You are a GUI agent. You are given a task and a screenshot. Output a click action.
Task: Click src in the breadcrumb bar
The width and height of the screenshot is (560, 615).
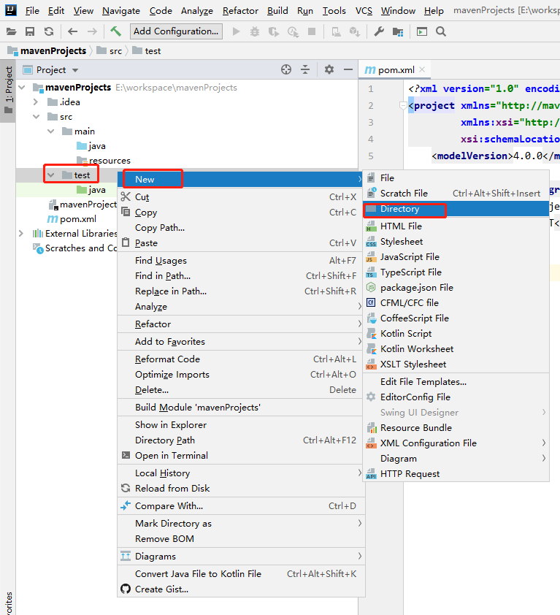[110, 50]
